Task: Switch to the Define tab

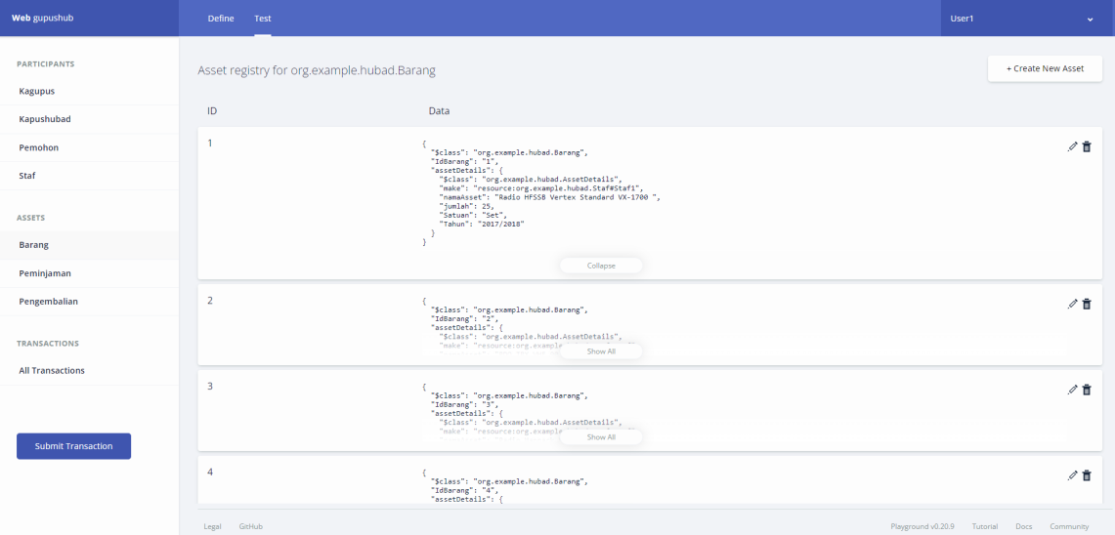Action: (221, 19)
